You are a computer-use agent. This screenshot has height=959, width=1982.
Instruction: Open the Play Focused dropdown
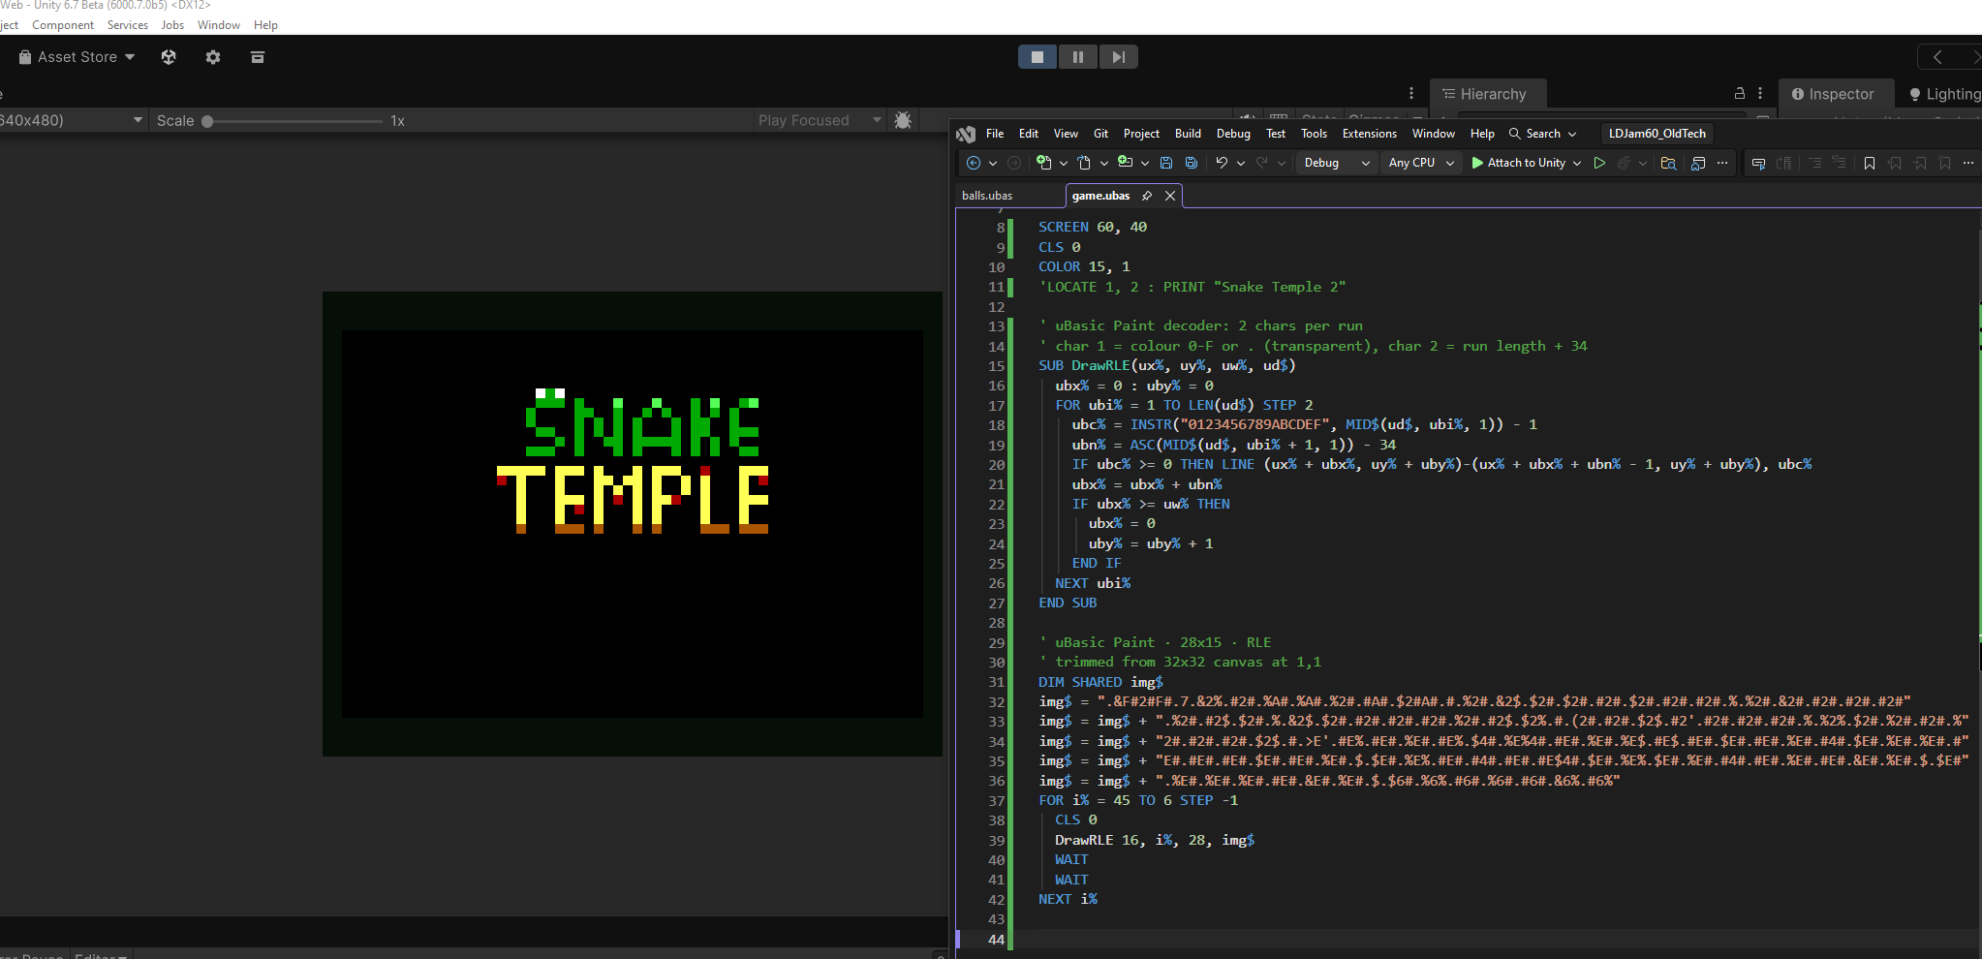click(820, 120)
